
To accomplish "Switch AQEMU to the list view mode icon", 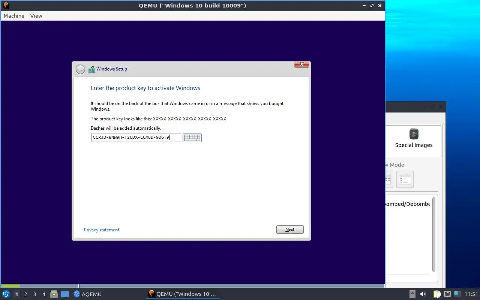I will tap(405, 179).
